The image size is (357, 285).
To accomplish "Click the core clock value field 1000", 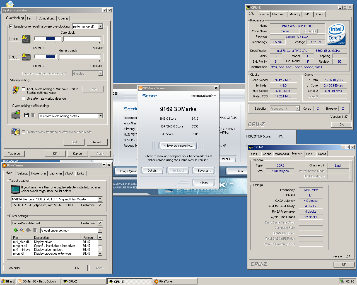I will [x=15, y=39].
